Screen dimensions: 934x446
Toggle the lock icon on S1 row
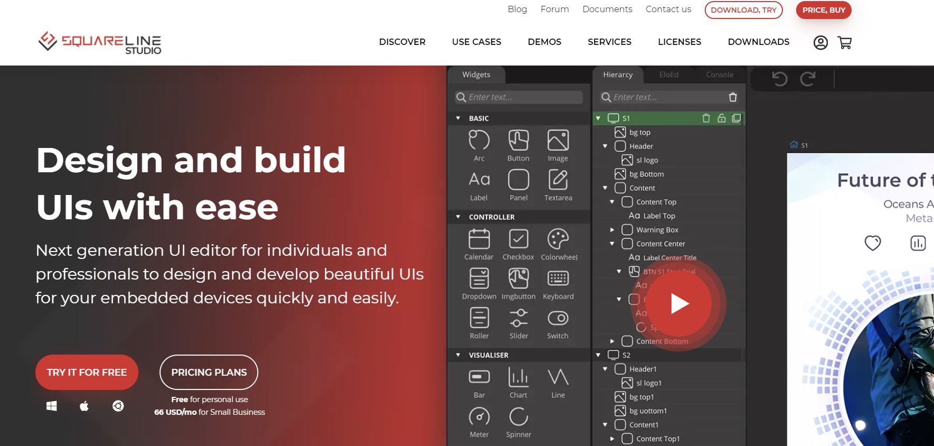(722, 118)
